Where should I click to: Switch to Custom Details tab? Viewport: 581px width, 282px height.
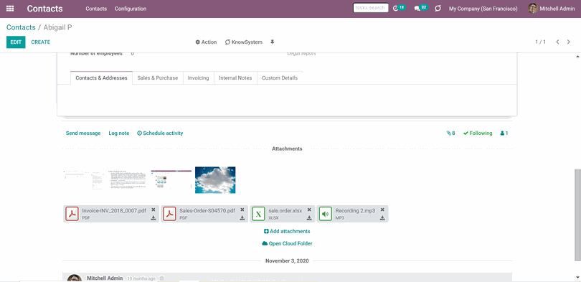click(280, 77)
